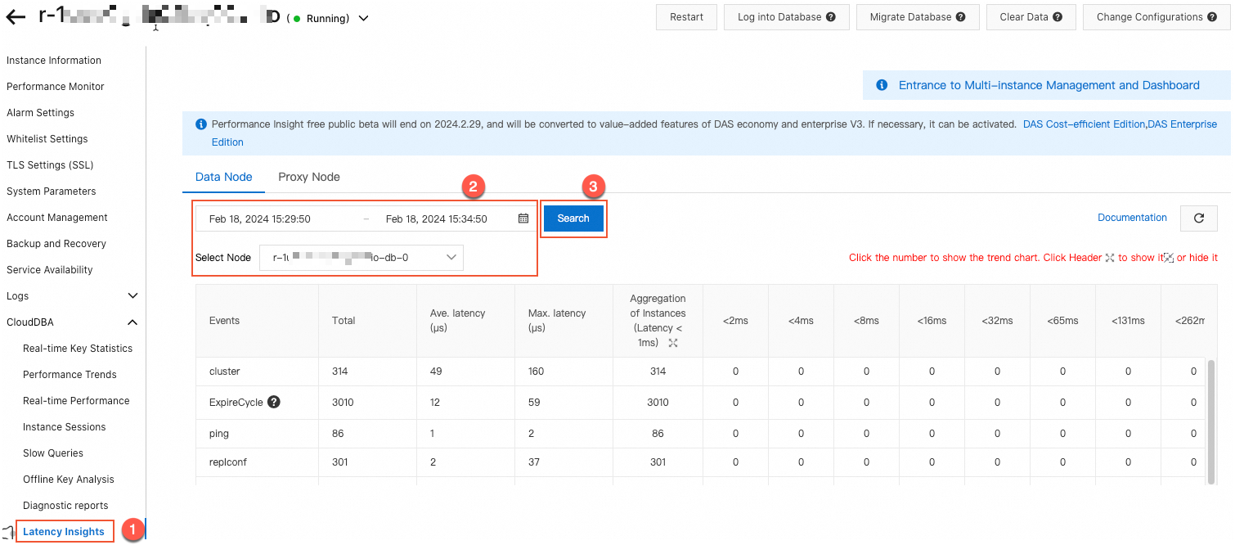Click the replconf event name cell
Screen dimensions: 1235x545
(x=257, y=462)
